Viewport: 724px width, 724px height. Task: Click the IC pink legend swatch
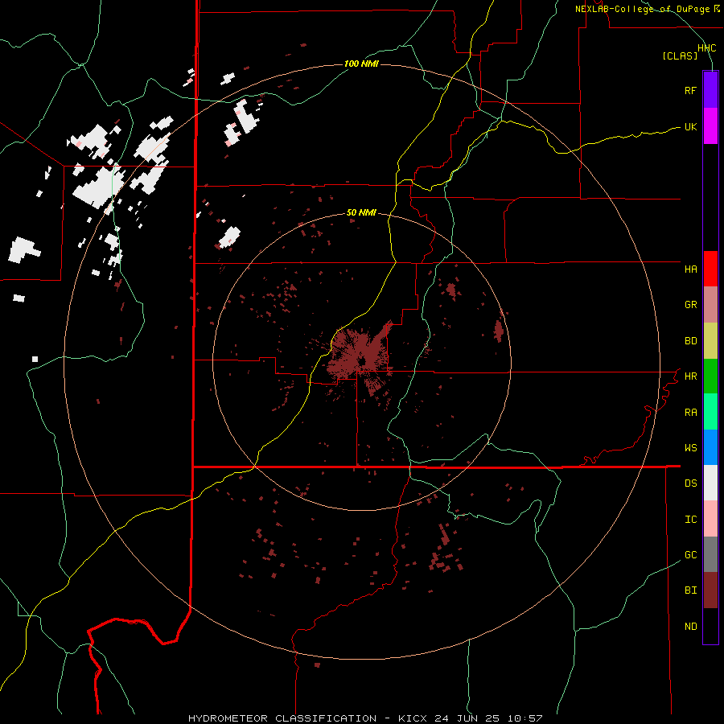[x=710, y=519]
